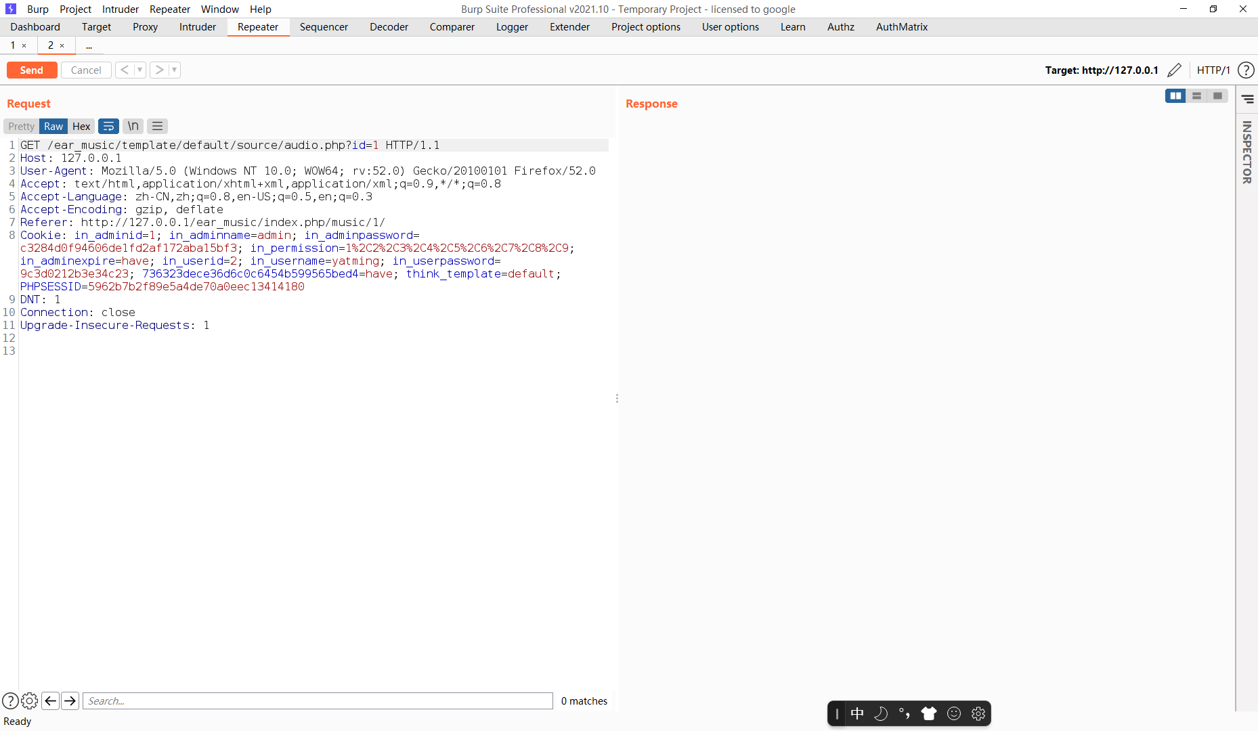Open the Request editor hamburger menu

tap(156, 126)
